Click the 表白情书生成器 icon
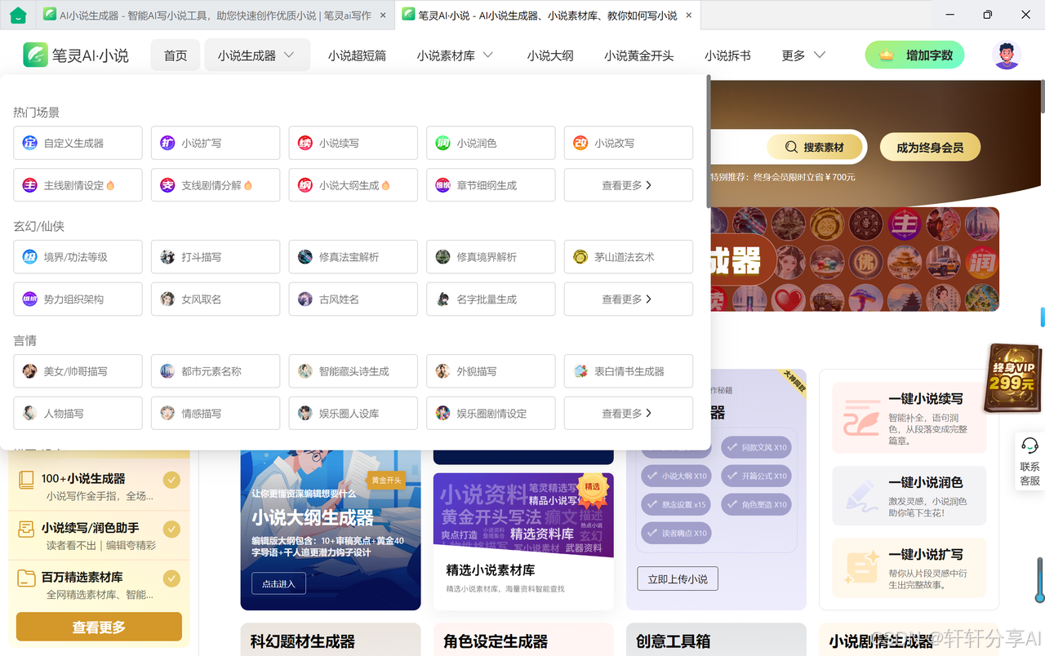The image size is (1045, 656). point(580,371)
